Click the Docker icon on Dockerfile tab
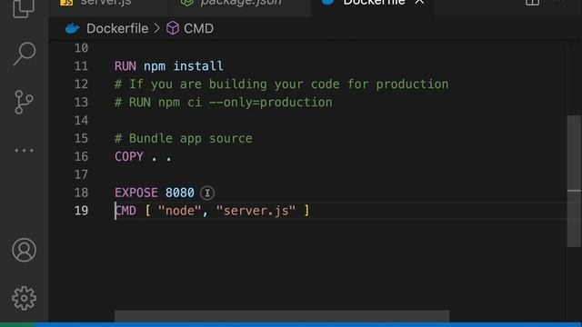This screenshot has width=582, height=327. coord(327,2)
